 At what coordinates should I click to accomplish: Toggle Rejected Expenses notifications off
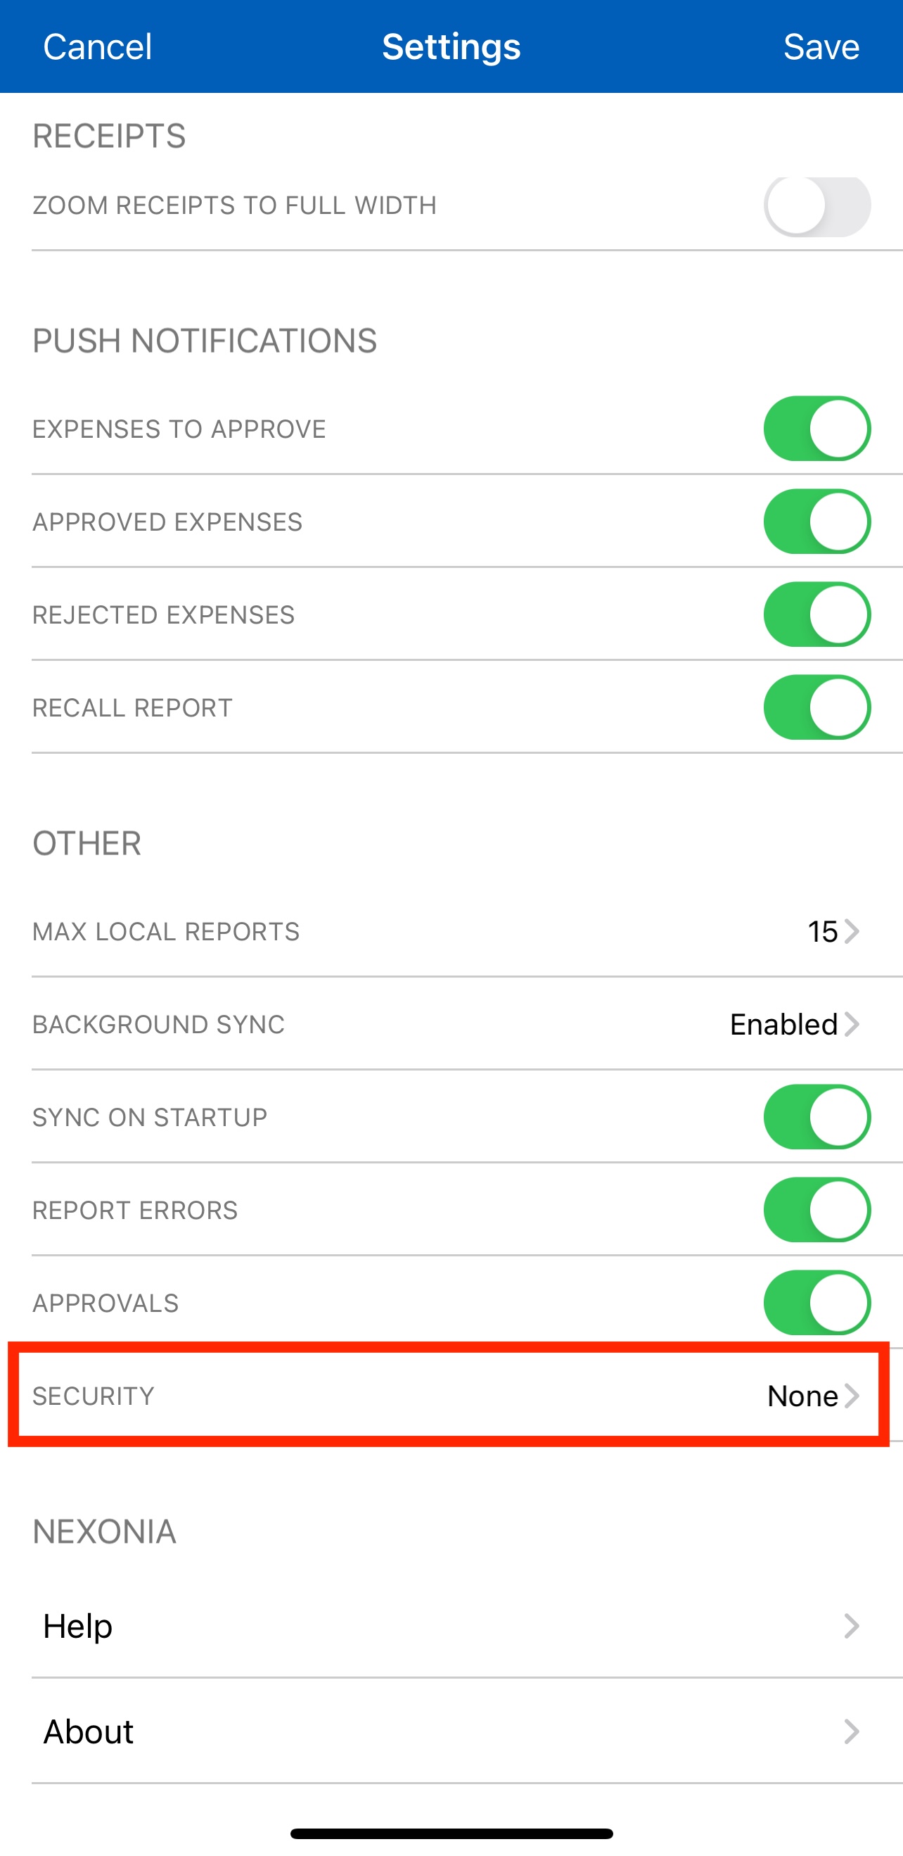816,614
